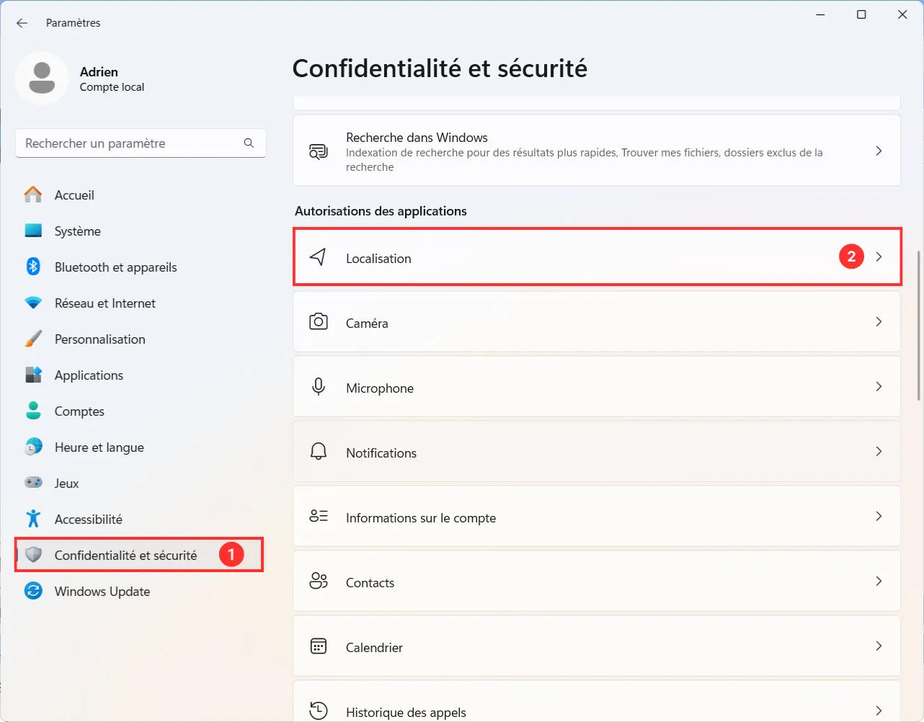Click the Windows Update sync icon
This screenshot has width=924, height=722.
[x=33, y=591]
